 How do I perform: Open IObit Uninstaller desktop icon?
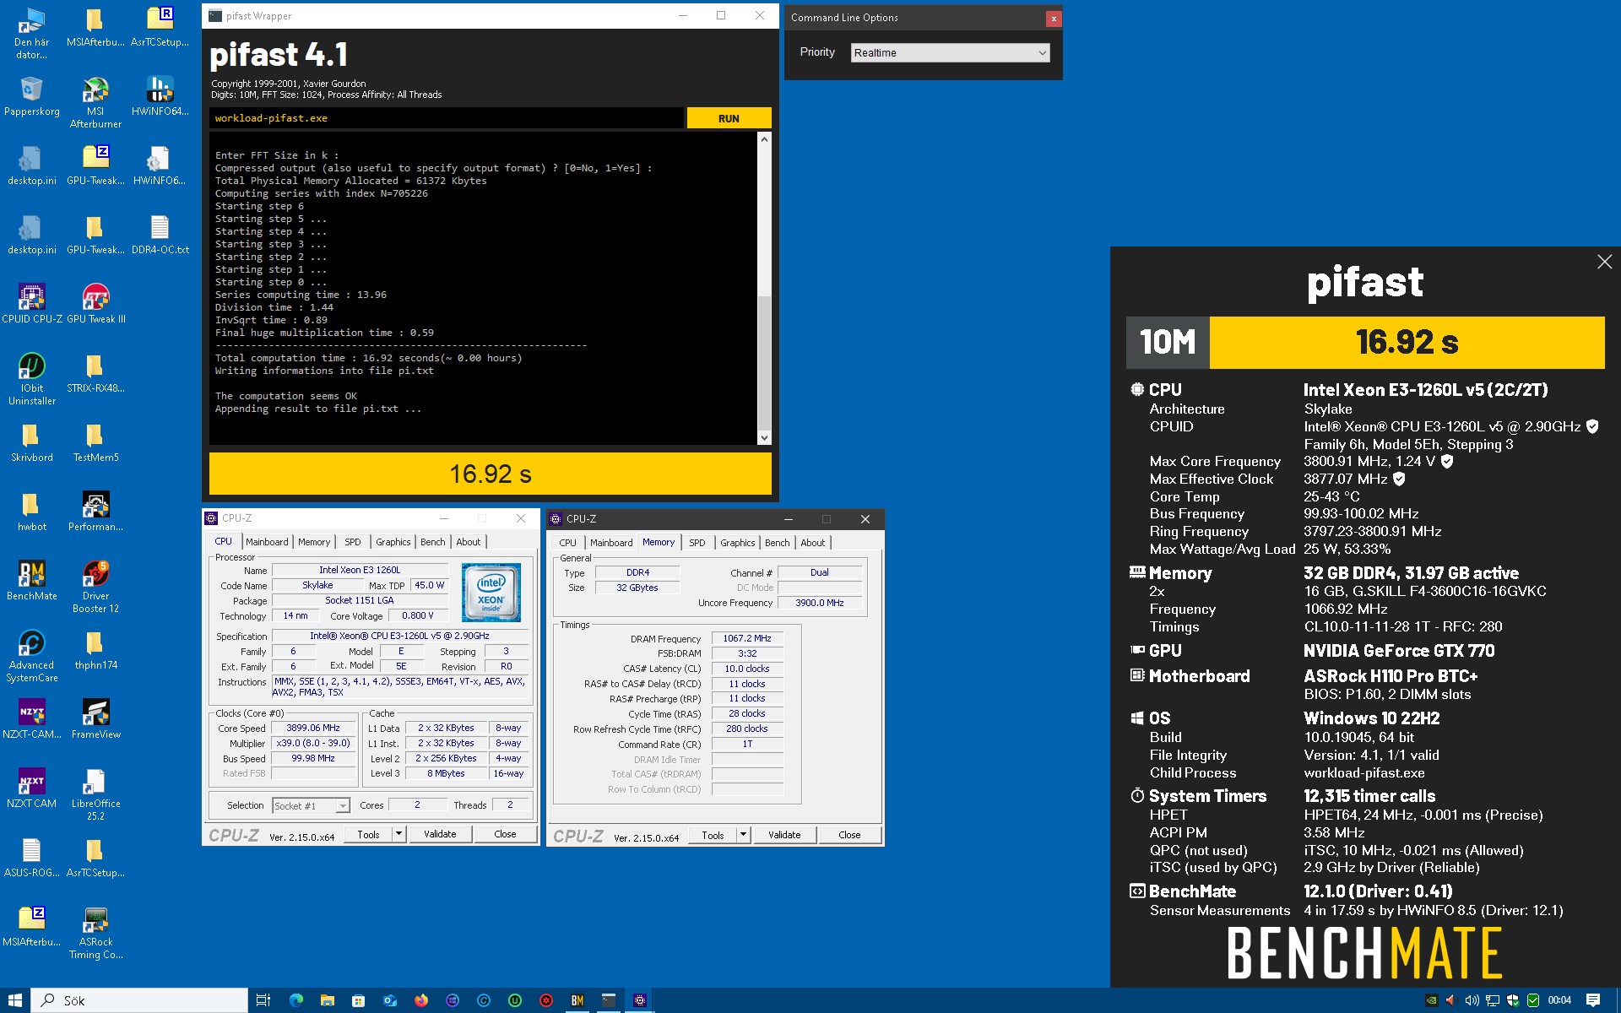pos(31,380)
